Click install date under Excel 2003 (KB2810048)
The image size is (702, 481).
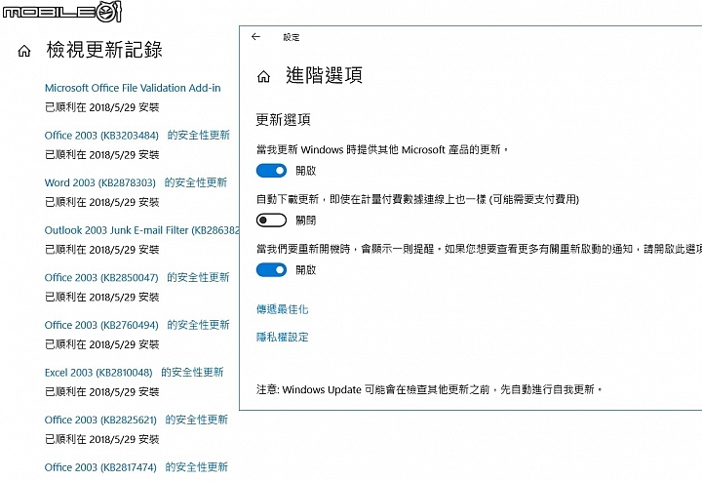102,392
